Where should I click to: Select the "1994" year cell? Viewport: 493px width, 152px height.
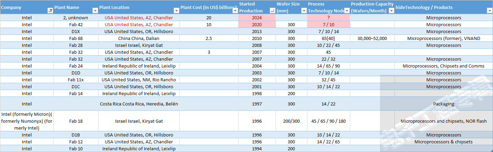(x=257, y=149)
